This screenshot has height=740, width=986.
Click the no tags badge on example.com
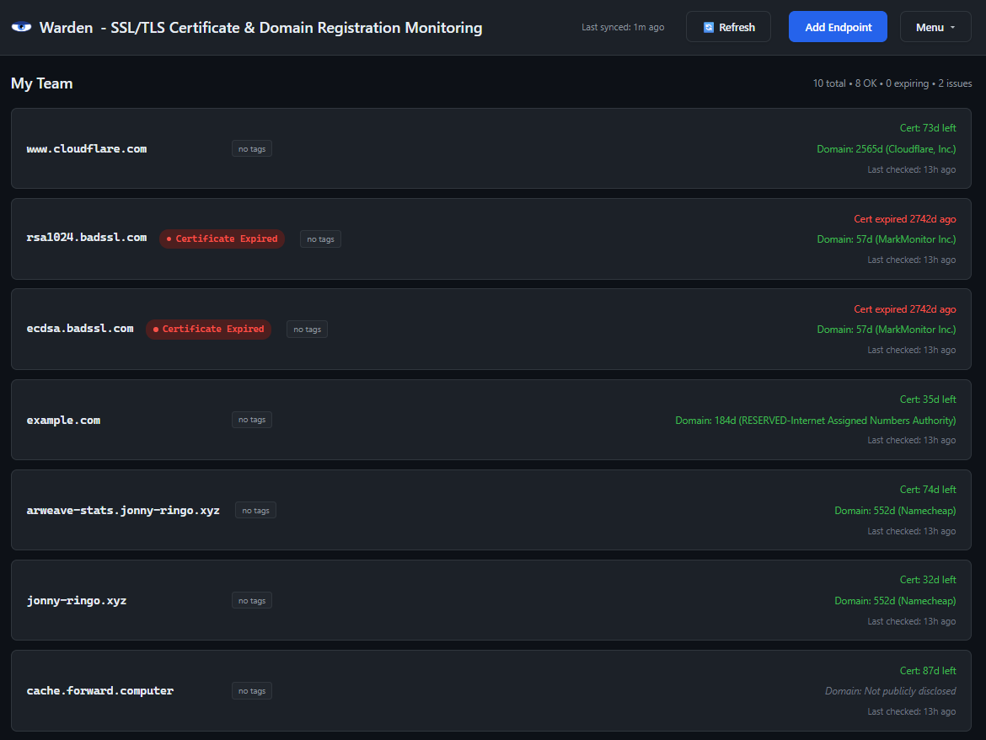(251, 419)
